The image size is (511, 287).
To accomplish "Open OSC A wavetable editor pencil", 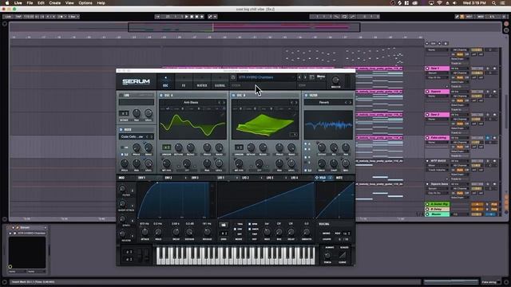I will 222,115.
